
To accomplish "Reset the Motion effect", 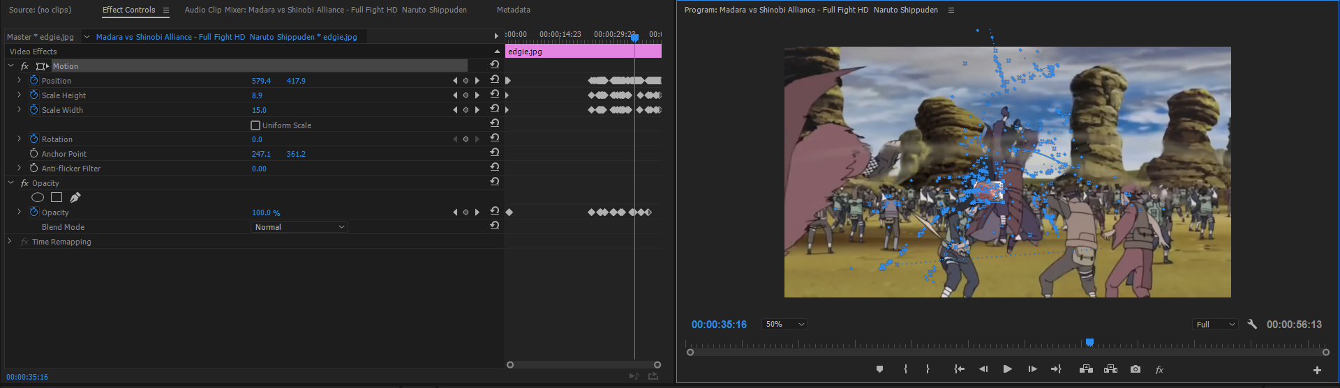I will pos(495,64).
